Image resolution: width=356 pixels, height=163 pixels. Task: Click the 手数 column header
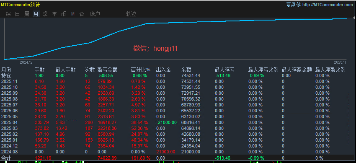pyautogui.click(x=40, y=70)
